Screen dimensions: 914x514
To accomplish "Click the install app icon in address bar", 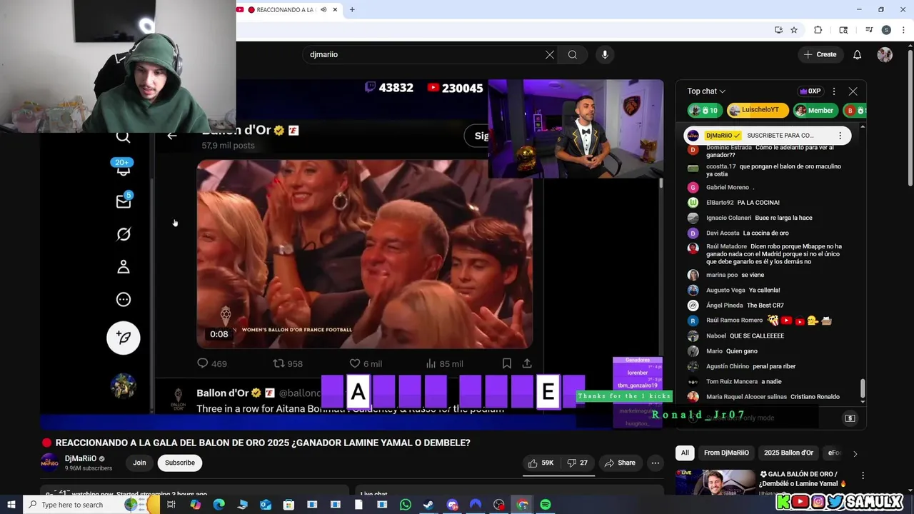I will coord(778,30).
